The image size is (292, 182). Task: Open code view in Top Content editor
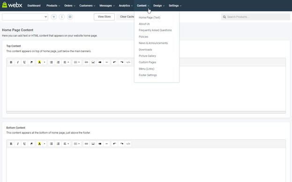pyautogui.click(x=128, y=62)
